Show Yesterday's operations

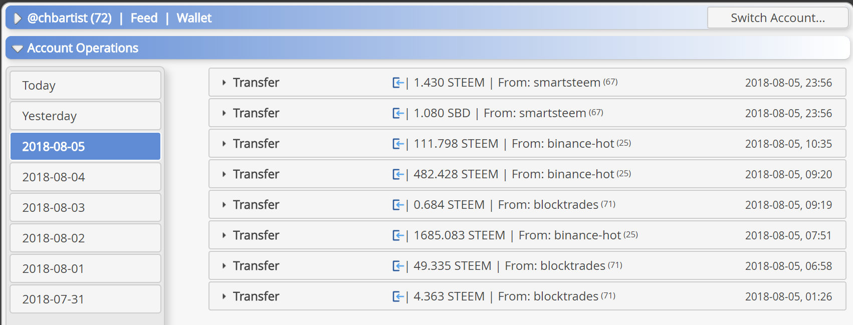[85, 116]
